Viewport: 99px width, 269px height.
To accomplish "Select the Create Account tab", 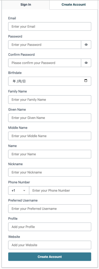I will click(x=74, y=5).
